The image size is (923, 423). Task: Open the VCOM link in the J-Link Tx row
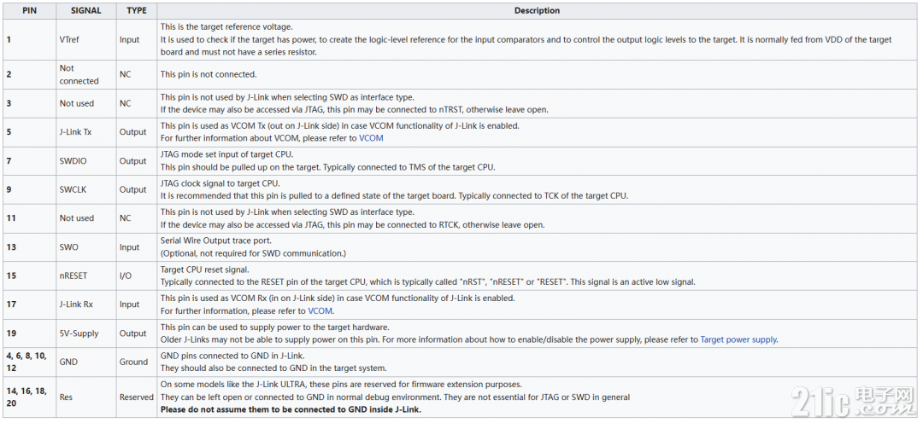click(x=372, y=139)
